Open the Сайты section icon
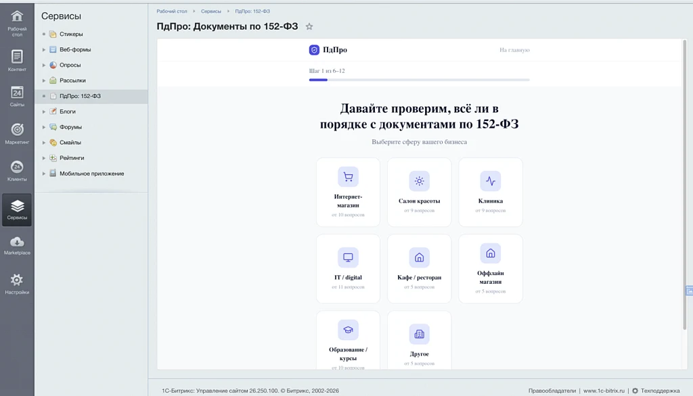Image resolution: width=693 pixels, height=396 pixels. [17, 93]
